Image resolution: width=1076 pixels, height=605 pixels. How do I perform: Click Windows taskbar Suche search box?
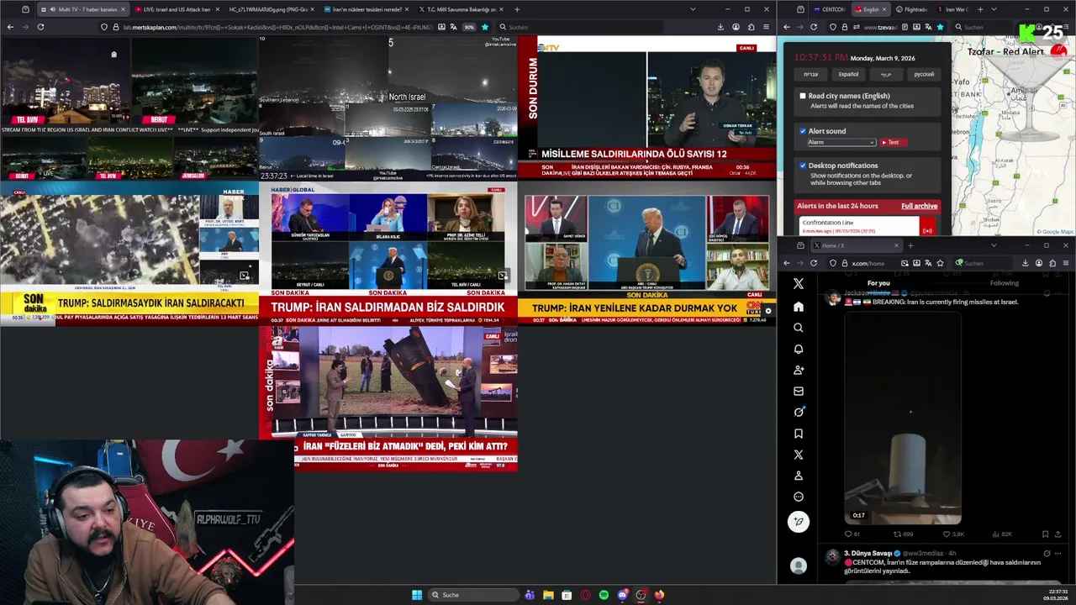(472, 595)
